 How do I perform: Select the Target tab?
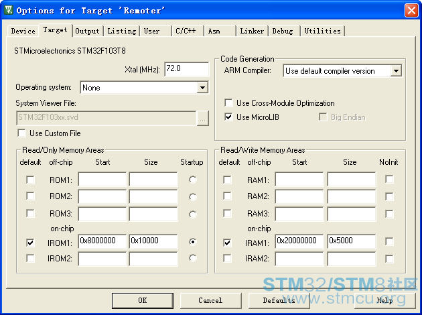56,30
